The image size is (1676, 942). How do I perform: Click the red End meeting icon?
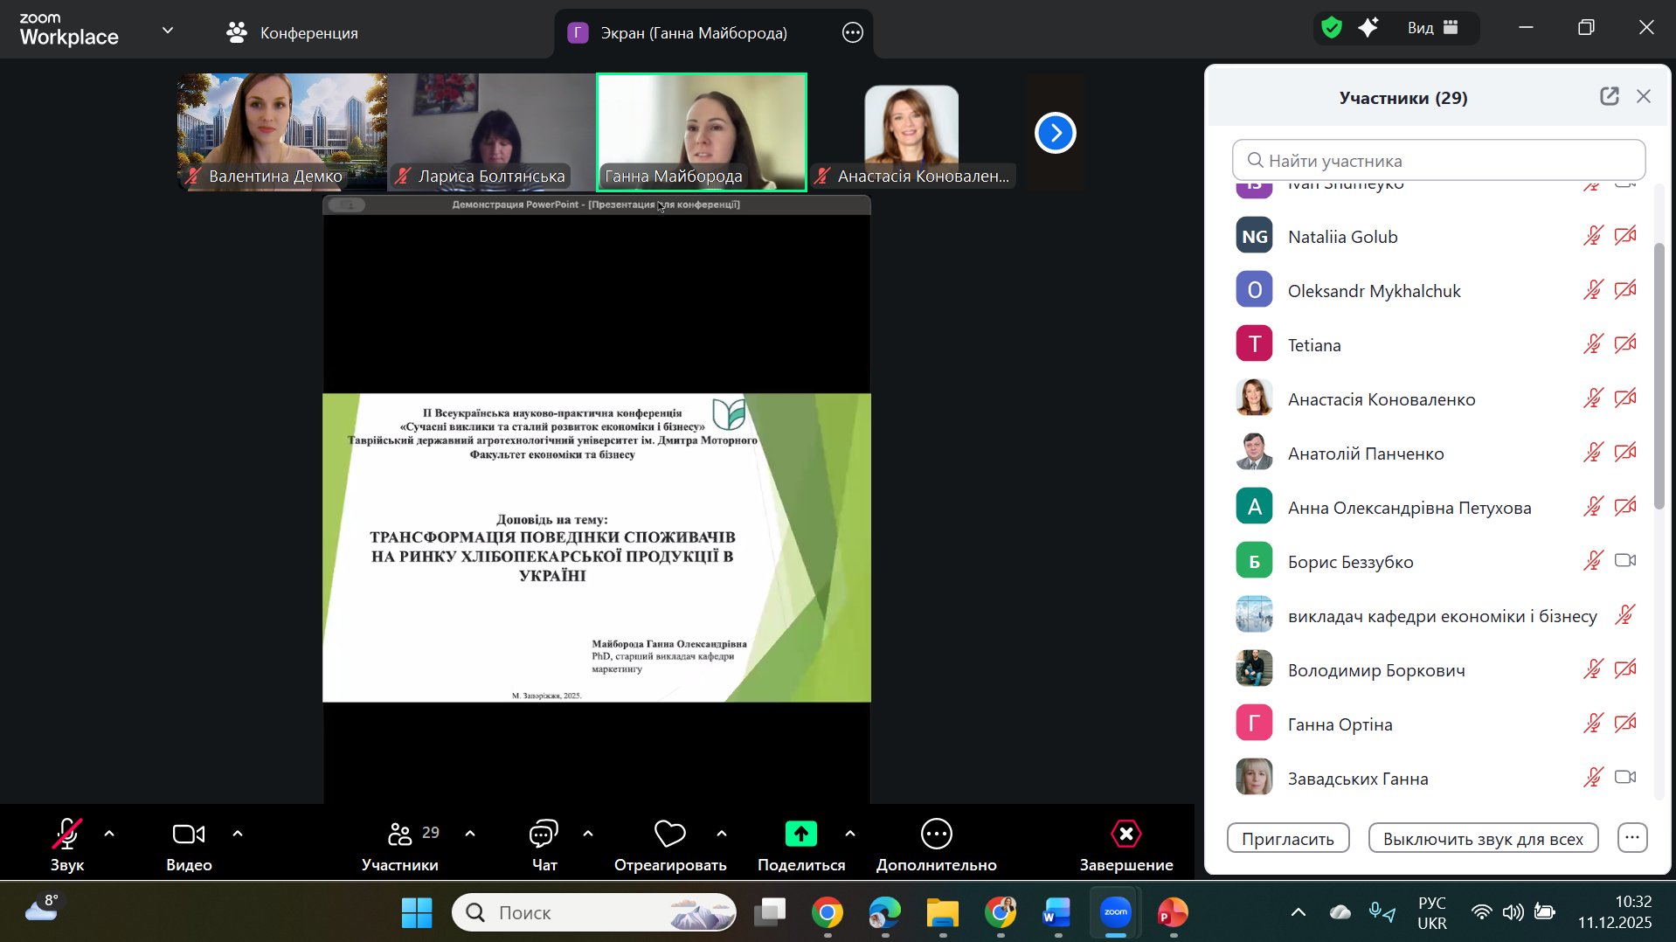click(1125, 835)
